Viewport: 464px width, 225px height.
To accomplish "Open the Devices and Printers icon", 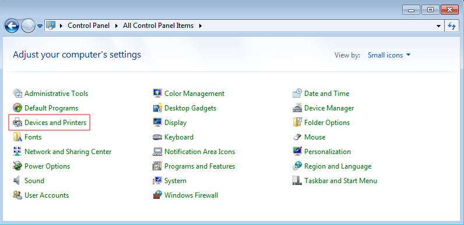I will coord(17,123).
